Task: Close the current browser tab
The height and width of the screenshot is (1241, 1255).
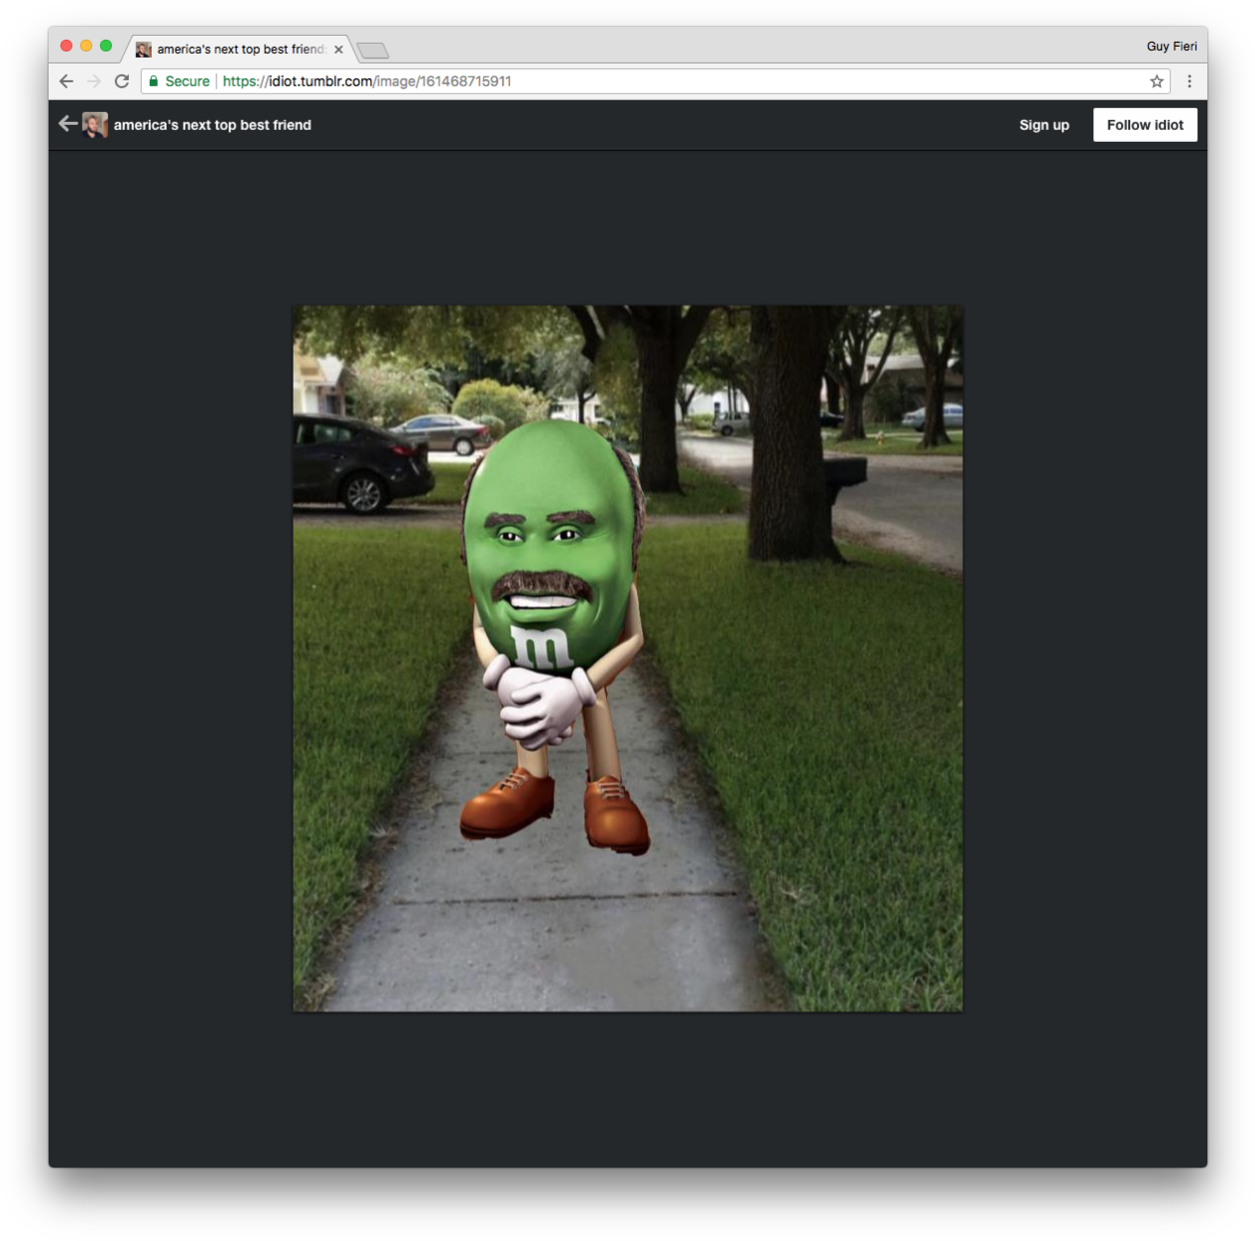Action: click(x=338, y=50)
